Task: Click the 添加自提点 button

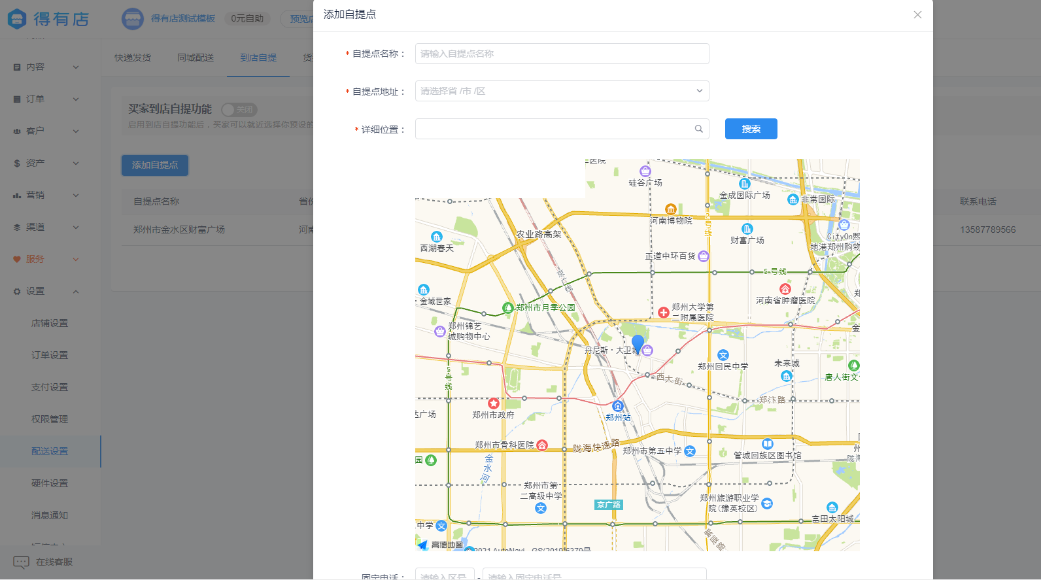Action: coord(154,165)
